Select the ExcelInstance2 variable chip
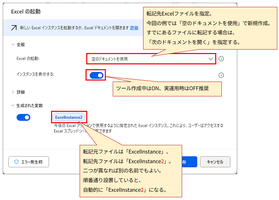This screenshot has width=279, height=200. [69, 117]
